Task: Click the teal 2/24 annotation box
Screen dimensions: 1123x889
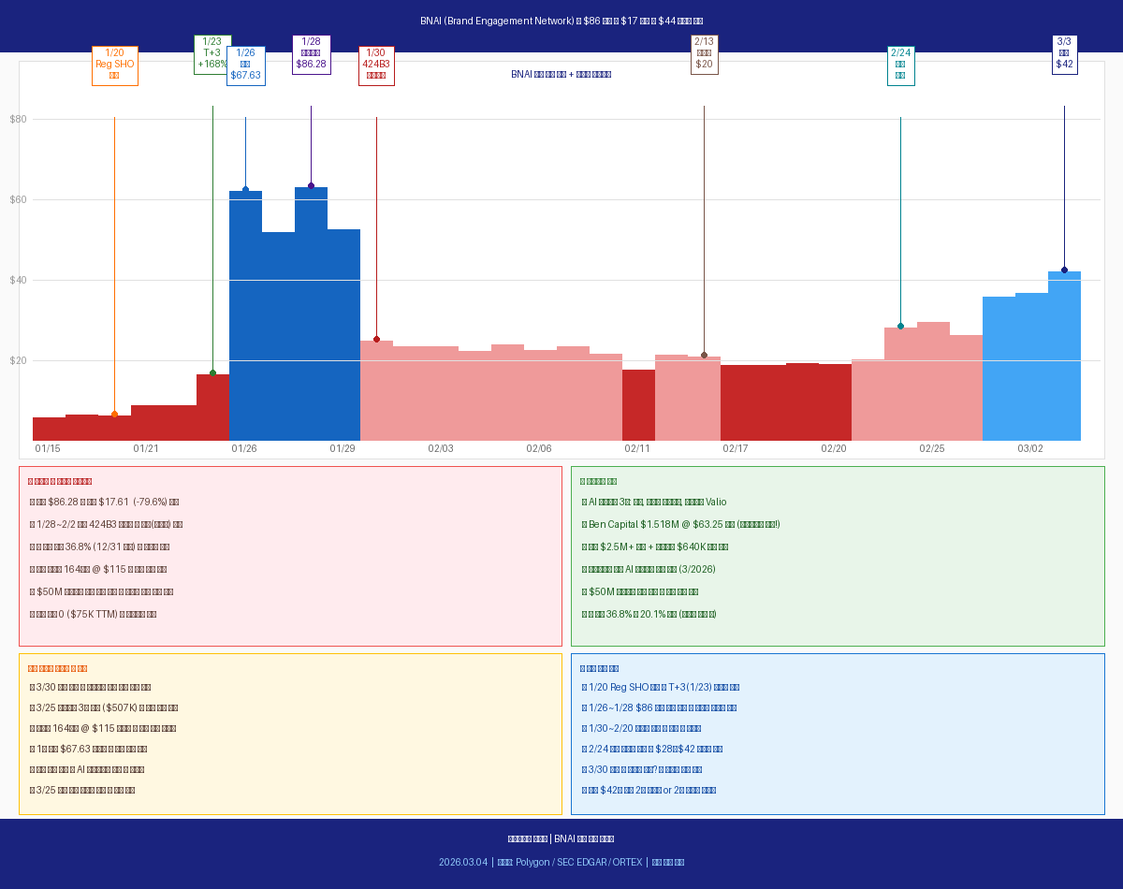Action: [x=900, y=66]
